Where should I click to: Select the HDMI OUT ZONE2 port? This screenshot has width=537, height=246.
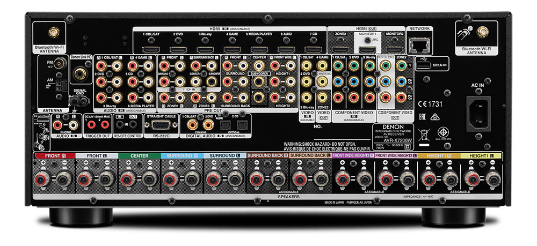coord(340,50)
